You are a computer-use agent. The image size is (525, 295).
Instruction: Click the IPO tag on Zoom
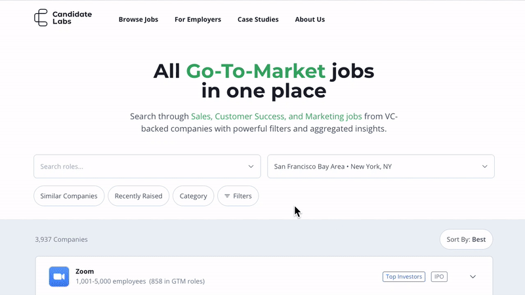click(x=439, y=277)
